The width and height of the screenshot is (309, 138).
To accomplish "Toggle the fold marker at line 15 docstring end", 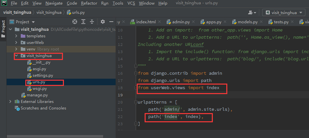I will coord(136,66).
